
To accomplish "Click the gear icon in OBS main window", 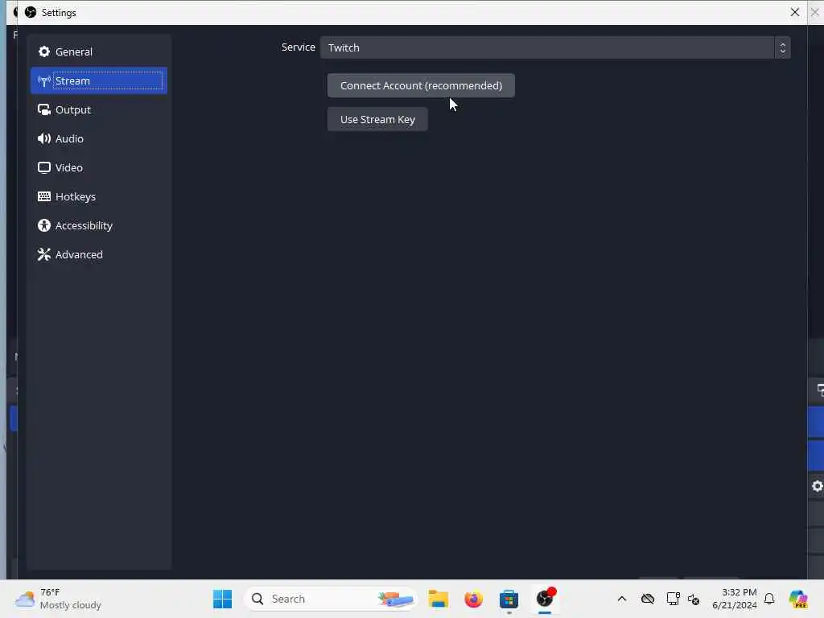I will pyautogui.click(x=817, y=486).
